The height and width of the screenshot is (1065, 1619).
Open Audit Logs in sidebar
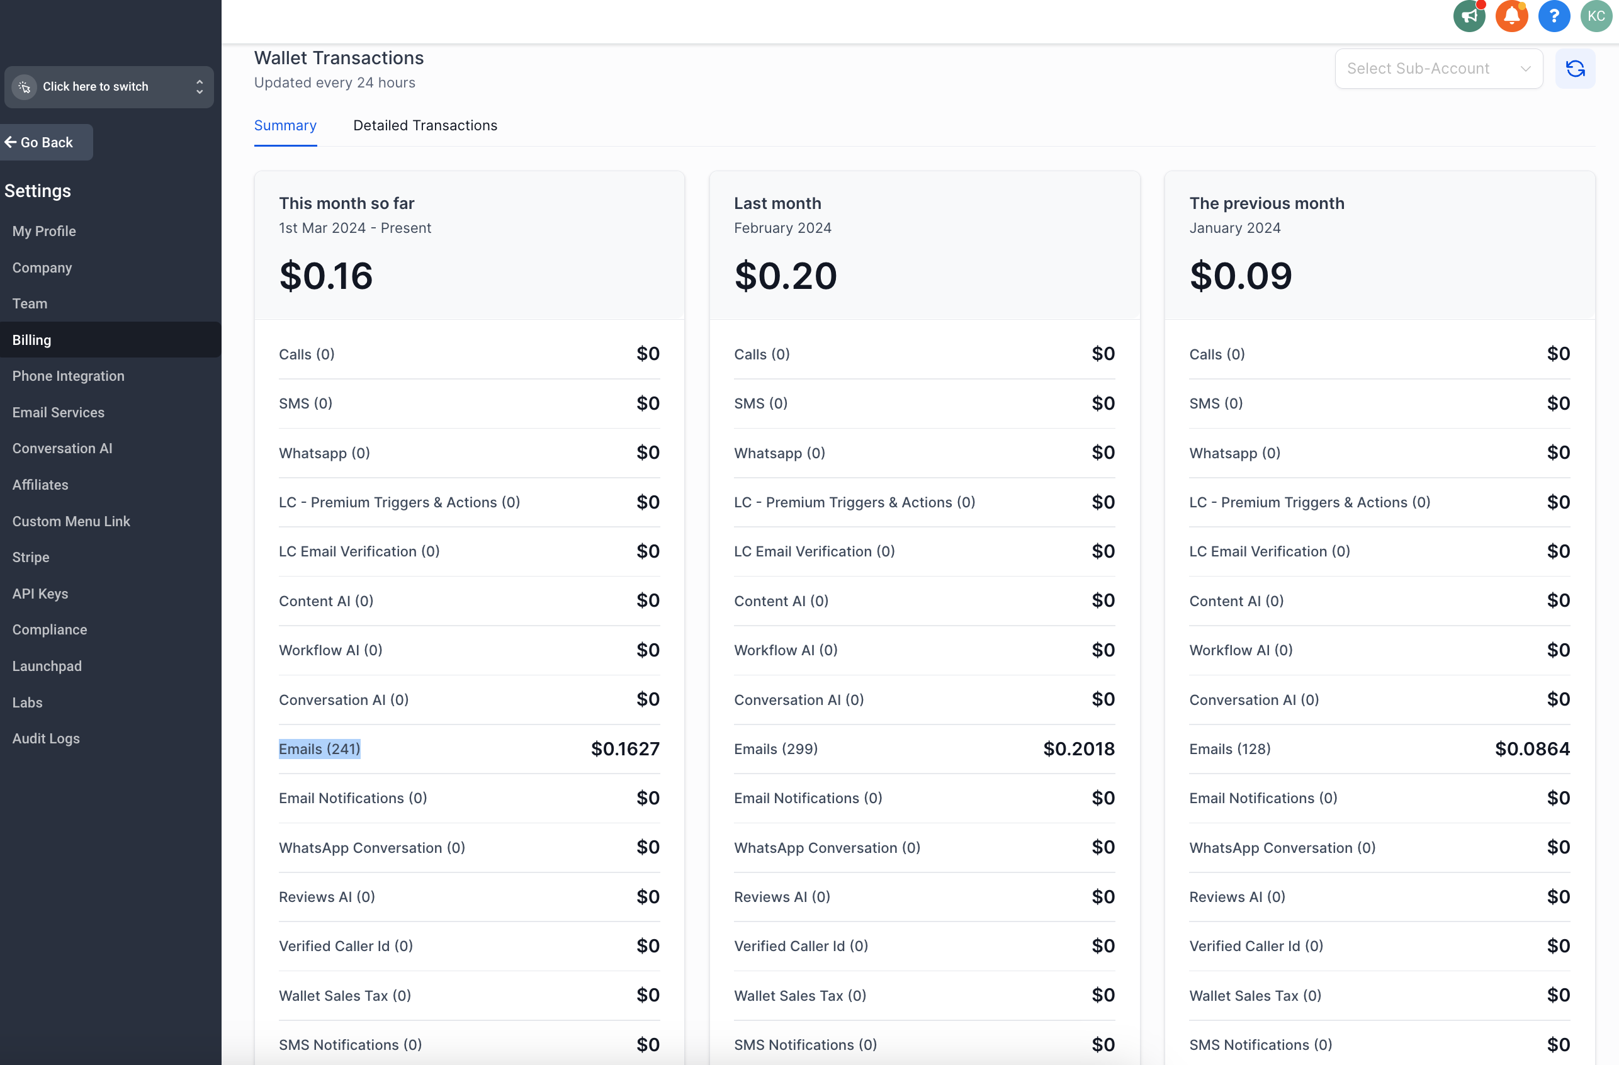coord(45,738)
